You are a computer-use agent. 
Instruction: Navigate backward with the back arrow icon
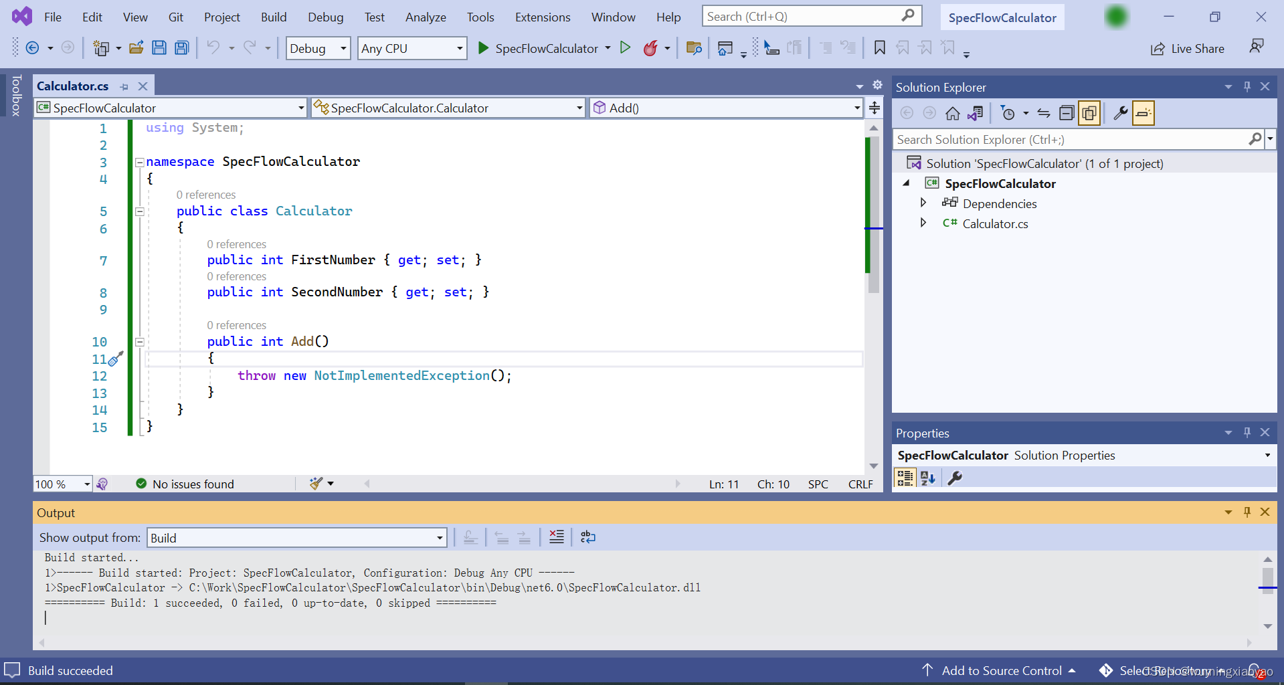tap(32, 47)
